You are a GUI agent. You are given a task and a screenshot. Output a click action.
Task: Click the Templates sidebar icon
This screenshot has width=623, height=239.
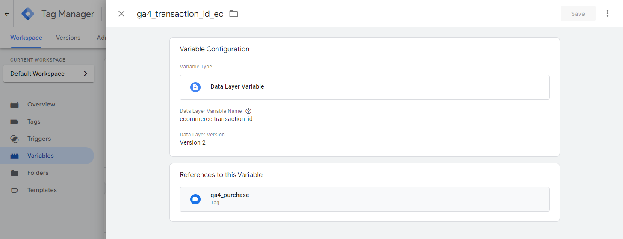15,190
